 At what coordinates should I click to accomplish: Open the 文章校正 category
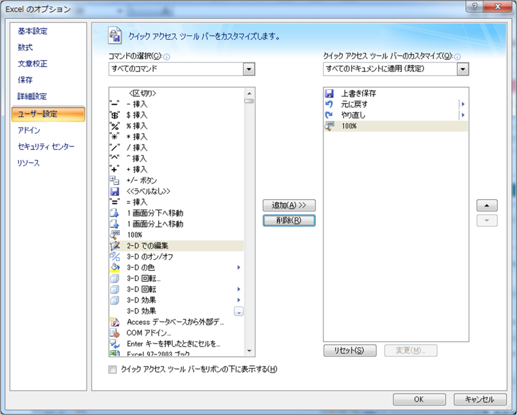coord(33,64)
